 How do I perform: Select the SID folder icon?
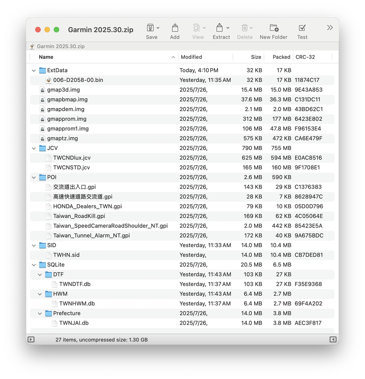pos(43,245)
